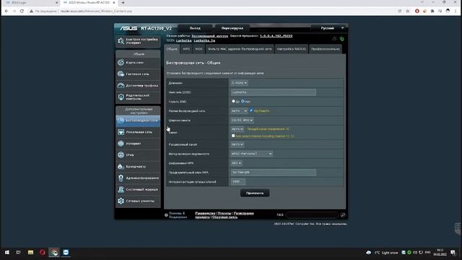Screen dimensions: 462x260
Task: Click key rotation interval field
Action: 238,181
